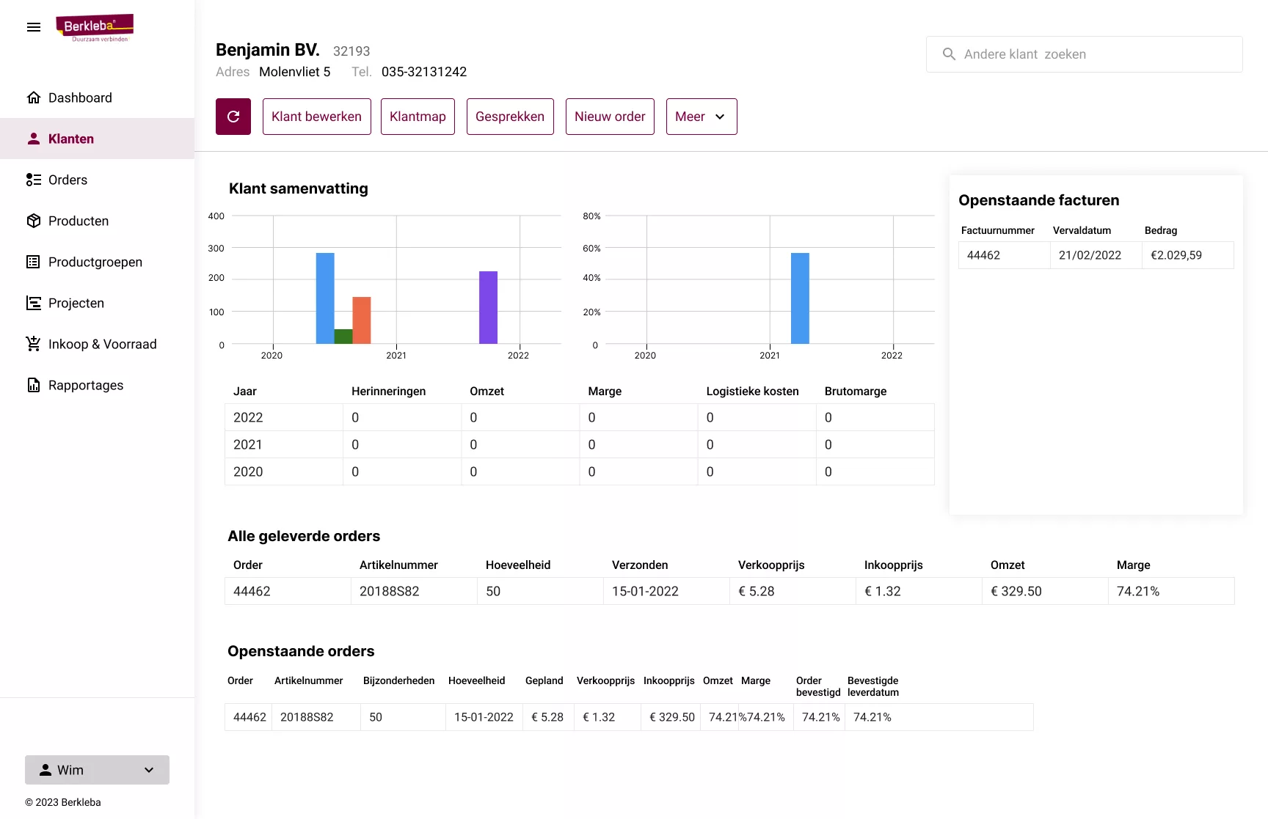This screenshot has width=1268, height=819.
Task: Click the chevron in Meer button
Action: coord(720,117)
